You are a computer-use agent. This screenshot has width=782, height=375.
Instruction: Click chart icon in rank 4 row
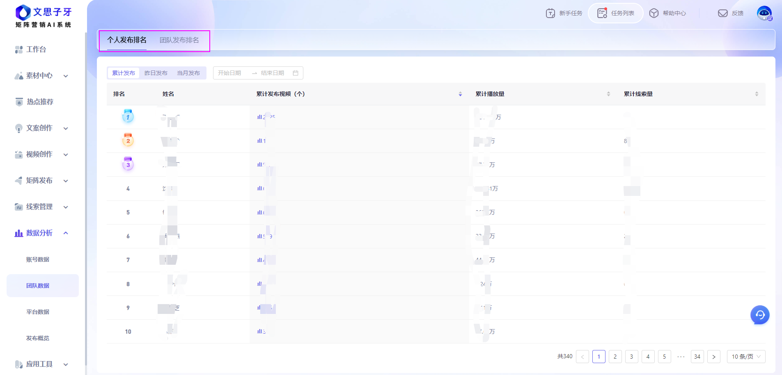pyautogui.click(x=259, y=189)
